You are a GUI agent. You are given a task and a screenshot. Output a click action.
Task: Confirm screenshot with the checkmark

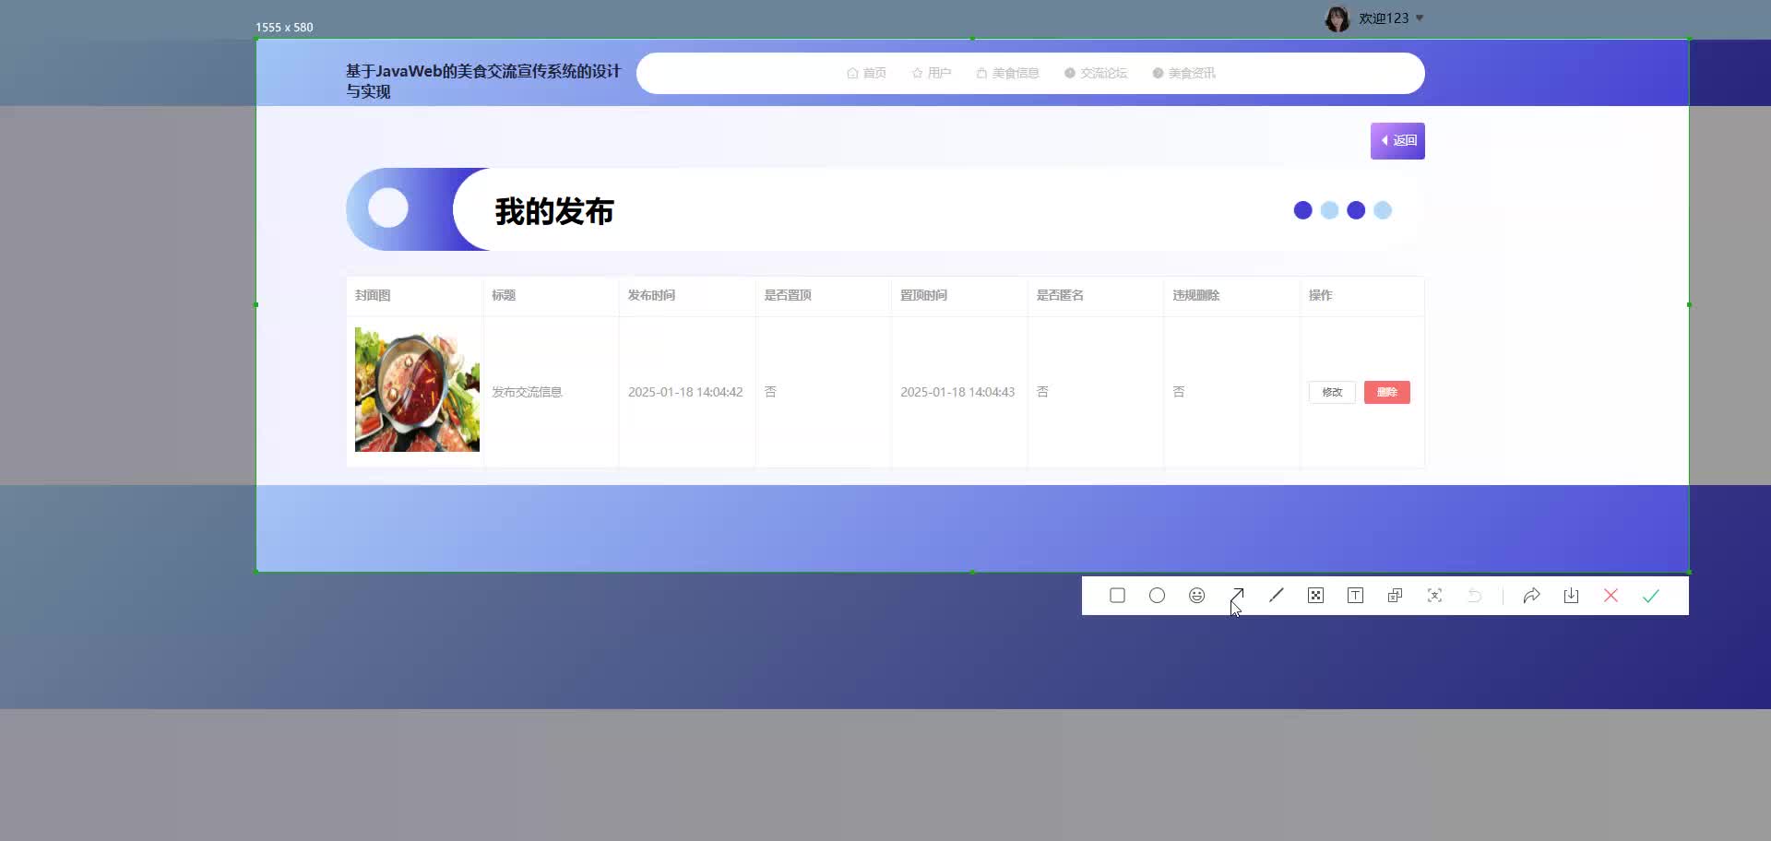pos(1650,596)
